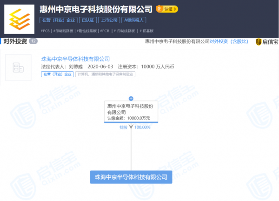Click the A级纳税人 tag
The height and width of the screenshot is (201, 279).
coord(133,20)
